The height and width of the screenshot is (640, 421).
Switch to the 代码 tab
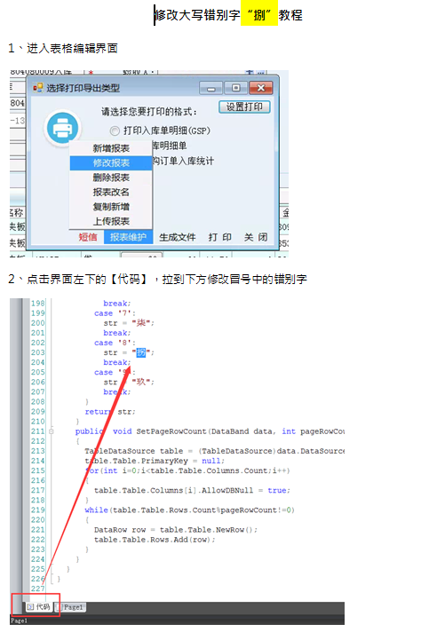pos(39,607)
